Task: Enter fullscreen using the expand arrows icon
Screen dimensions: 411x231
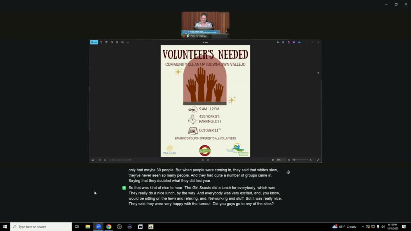Action: tap(318, 160)
